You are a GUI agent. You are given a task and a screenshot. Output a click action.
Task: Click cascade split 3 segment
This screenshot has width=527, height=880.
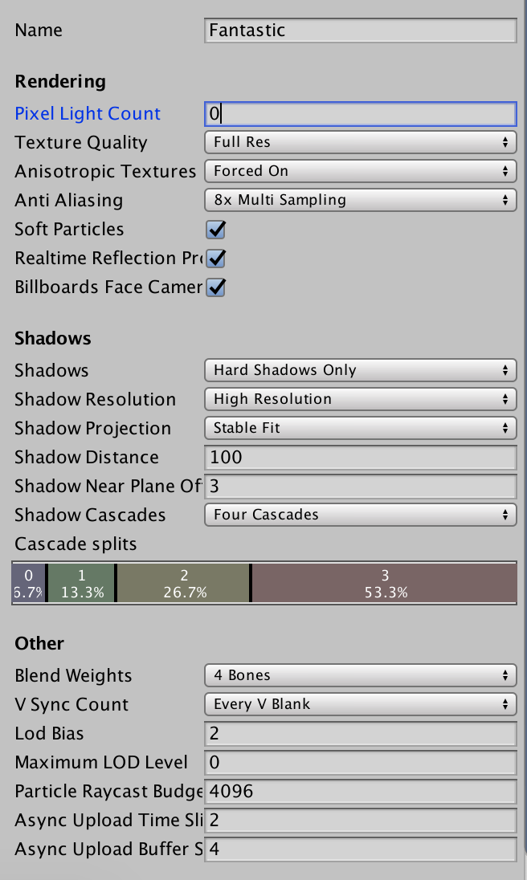[x=385, y=584]
